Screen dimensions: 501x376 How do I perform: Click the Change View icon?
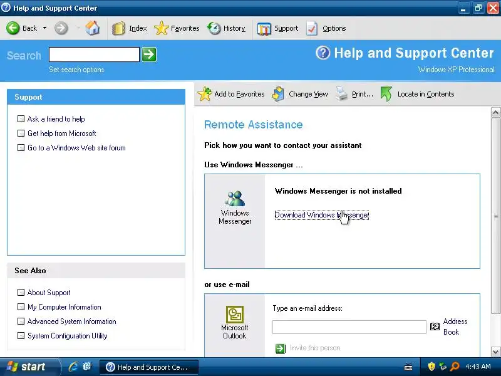[278, 94]
